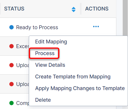Choose Apply Mapping Changes to Template
Viewport: 128px width, 109px height.
(x=80, y=88)
